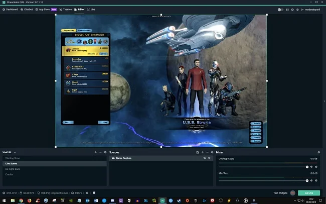Image resolution: width=326 pixels, height=204 pixels.
Task: Open Desktop Audio settings gear
Action: (316, 167)
